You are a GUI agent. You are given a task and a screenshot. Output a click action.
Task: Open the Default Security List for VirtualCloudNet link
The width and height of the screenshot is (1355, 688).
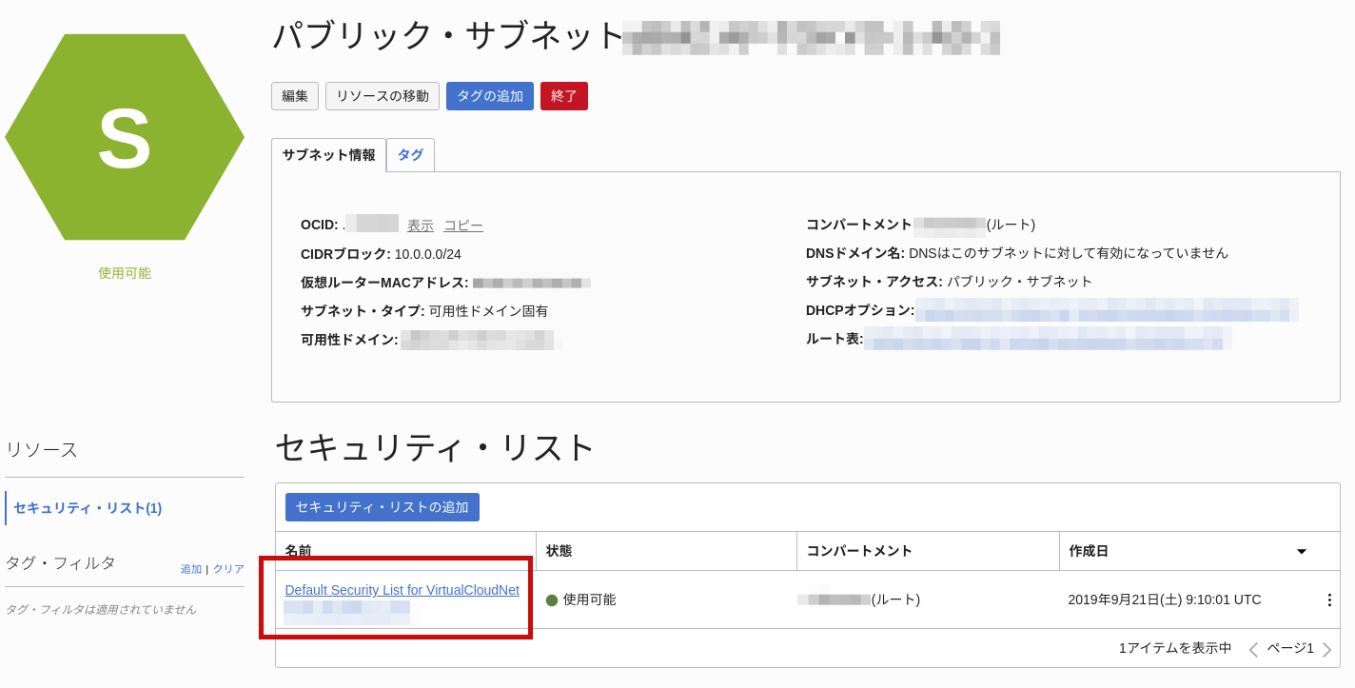click(403, 590)
